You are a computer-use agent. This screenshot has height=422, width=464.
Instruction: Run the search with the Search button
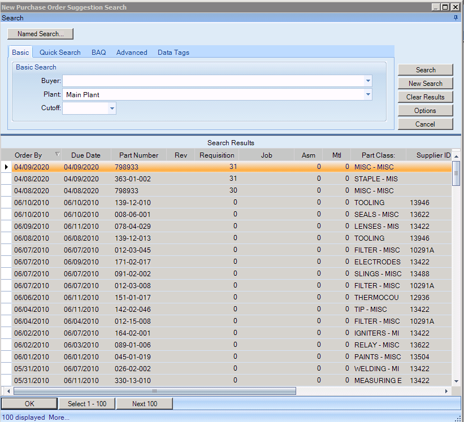click(425, 70)
